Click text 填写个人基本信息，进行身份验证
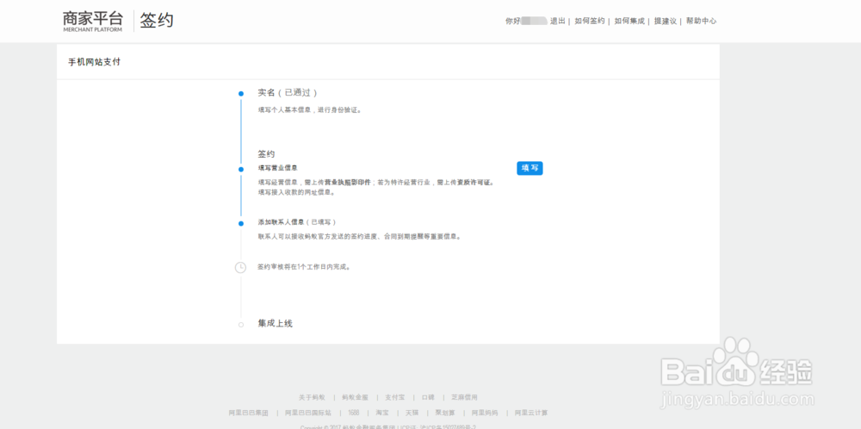This screenshot has height=429, width=861. [310, 110]
